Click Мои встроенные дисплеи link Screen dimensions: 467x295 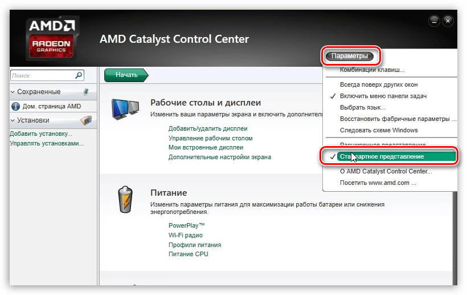(x=206, y=147)
